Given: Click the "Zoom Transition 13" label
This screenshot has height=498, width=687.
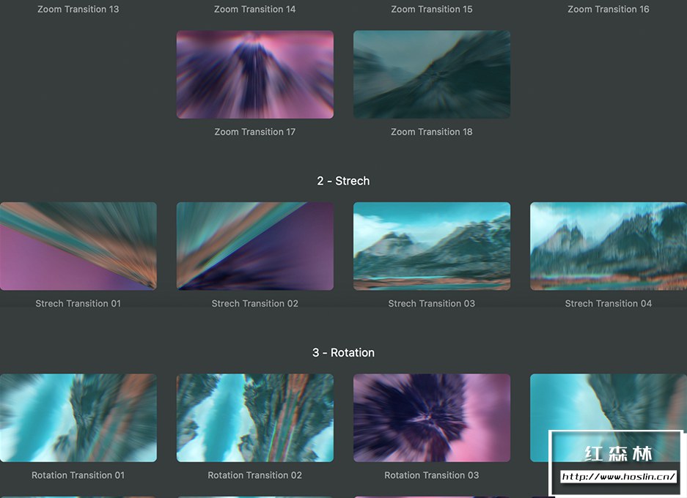Looking at the screenshot, I should (x=78, y=10).
